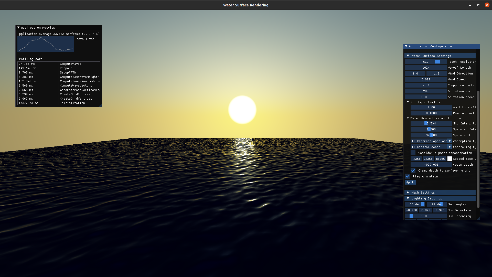492x277 pixels.
Task: Open the Scattering type dropdown arrow
Action: point(450,147)
